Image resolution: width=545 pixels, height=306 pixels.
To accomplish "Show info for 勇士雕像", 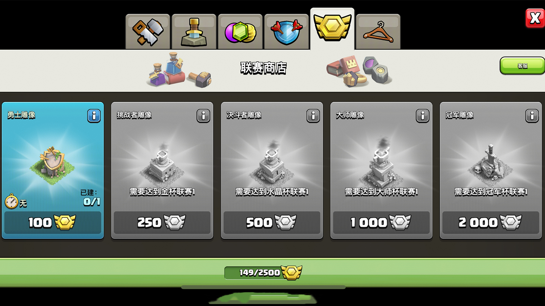I will pos(94,116).
